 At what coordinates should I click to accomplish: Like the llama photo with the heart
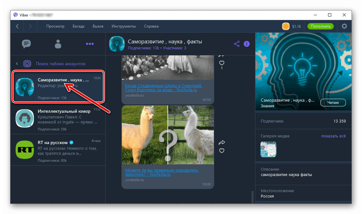coord(222,151)
